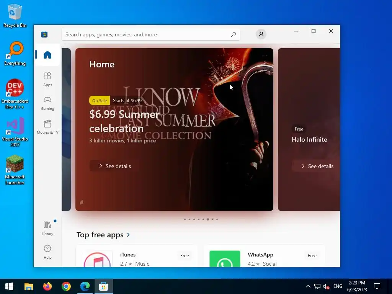The width and height of the screenshot is (392, 294).
Task: Click the ENG language indicator
Action: (x=338, y=286)
